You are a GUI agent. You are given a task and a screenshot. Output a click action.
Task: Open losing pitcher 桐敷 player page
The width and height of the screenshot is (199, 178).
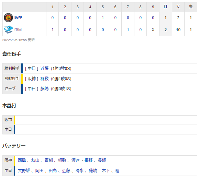(x=44, y=79)
